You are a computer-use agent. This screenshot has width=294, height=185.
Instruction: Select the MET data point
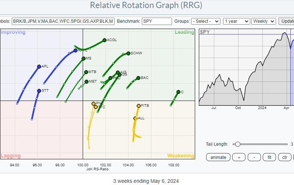(86, 81)
